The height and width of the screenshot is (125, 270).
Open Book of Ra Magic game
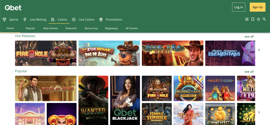[x=173, y=53]
